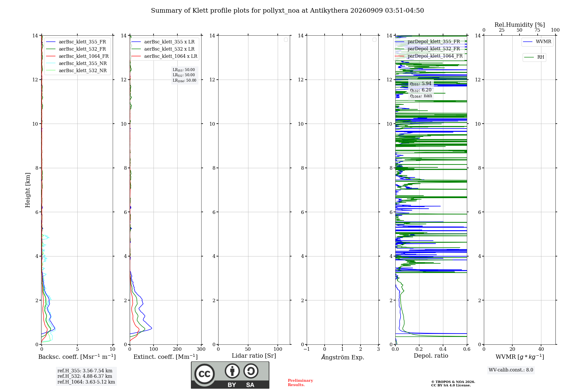Click the aerBsc_klett_1064 x LR legend entry

point(164,56)
